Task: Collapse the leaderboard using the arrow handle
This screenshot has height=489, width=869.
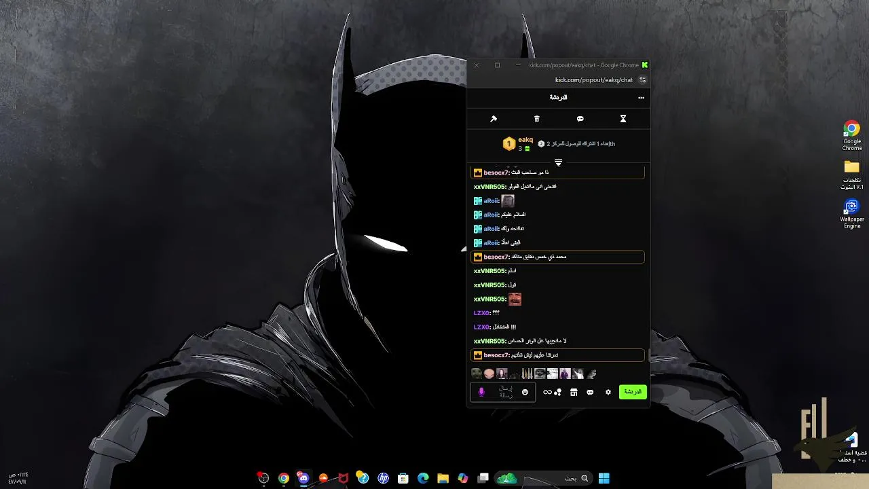Action: [558, 162]
